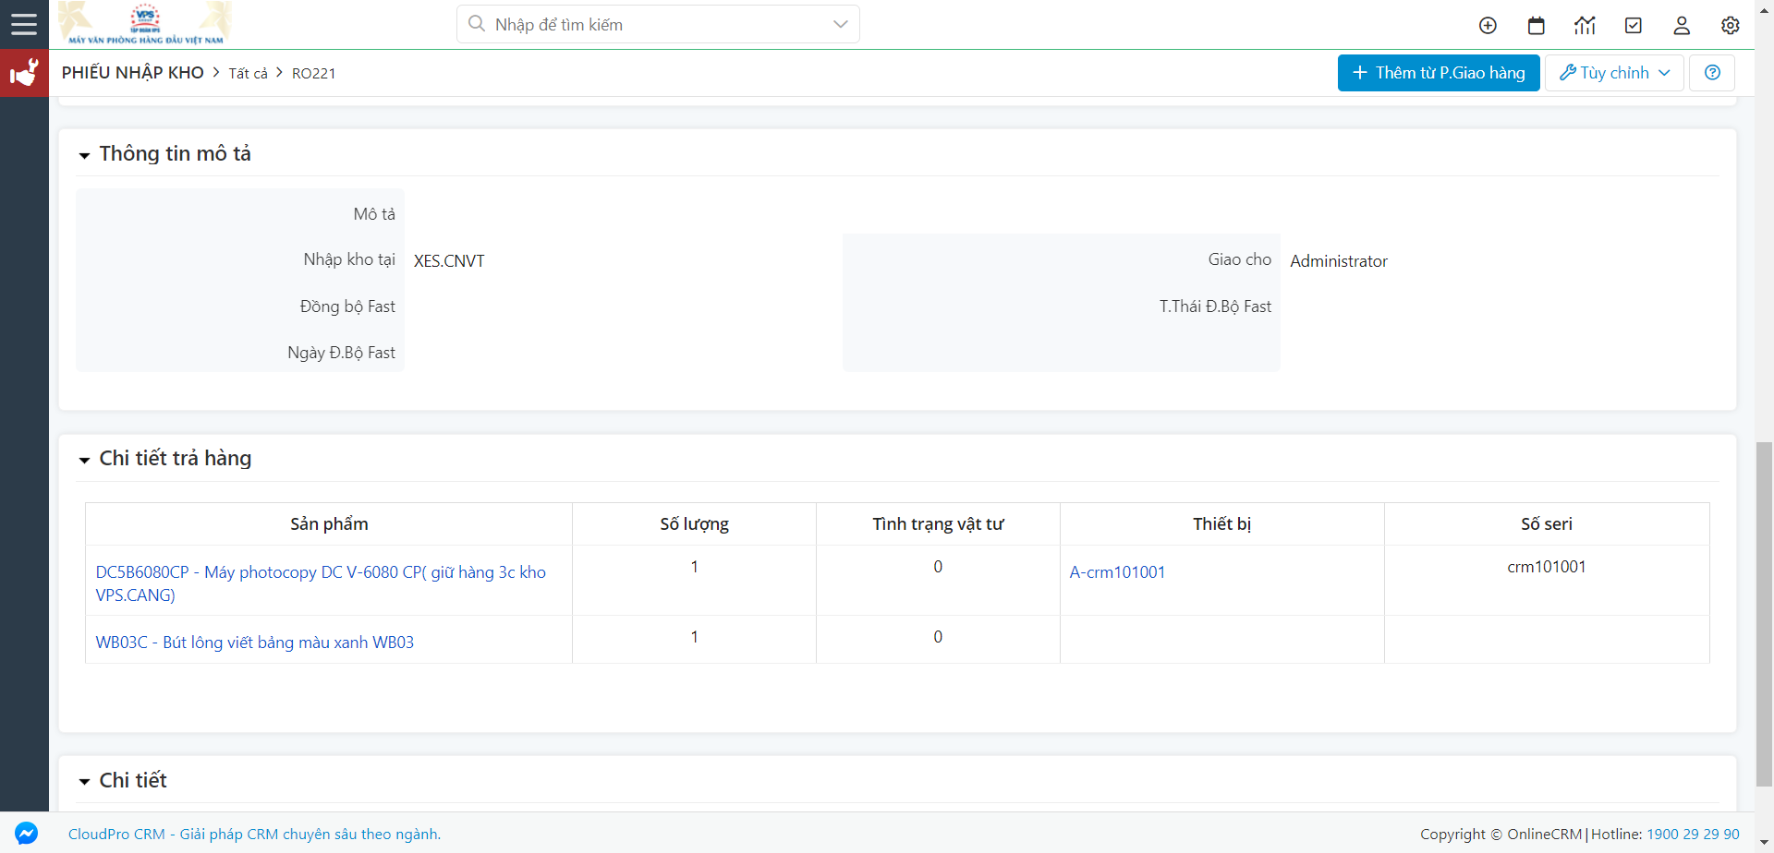
Task: Open the user profile icon
Action: (x=1682, y=26)
